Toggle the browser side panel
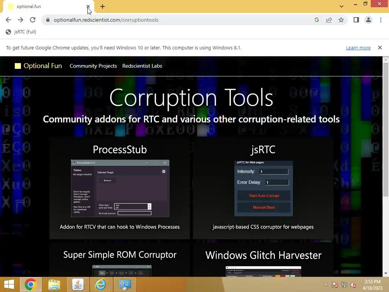Image resolution: width=389 pixels, height=292 pixels. (x=356, y=20)
